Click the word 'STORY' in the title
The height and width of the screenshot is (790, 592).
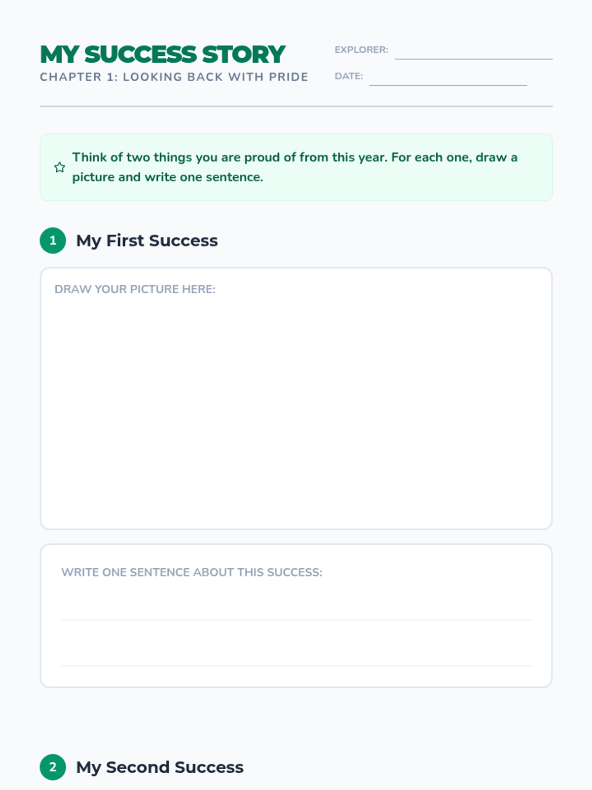[244, 54]
